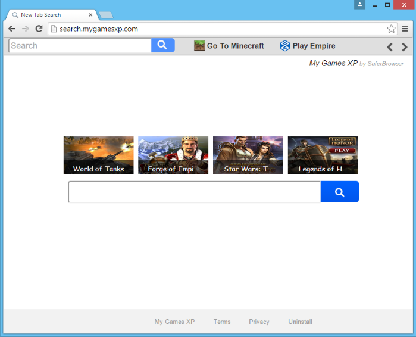The image size is (416, 337).
Task: Click the page icon in the address bar
Action: click(x=54, y=29)
